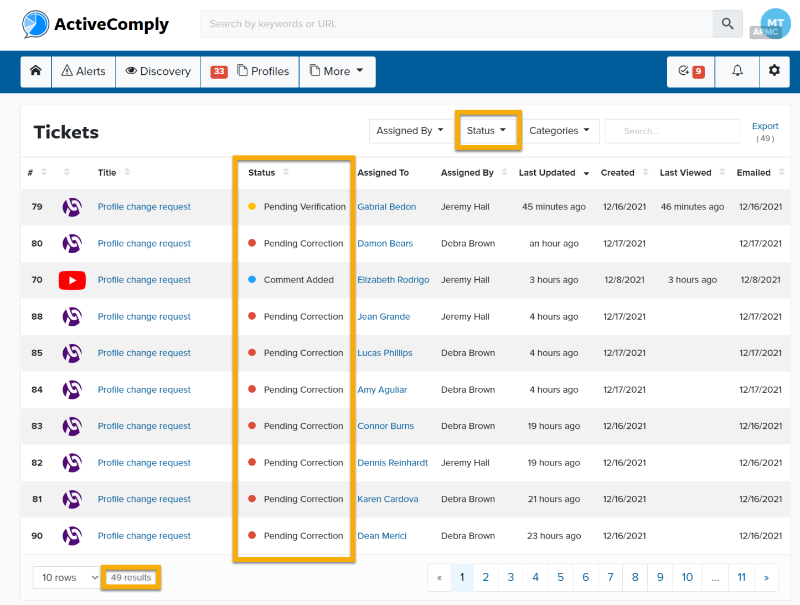Image resolution: width=800 pixels, height=605 pixels.
Task: Go to page 5 of results
Action: (x=560, y=577)
